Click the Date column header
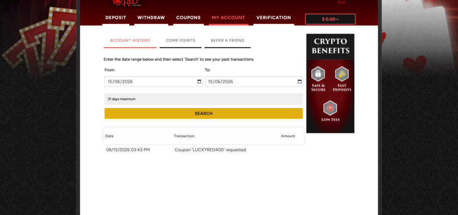 [x=109, y=136]
